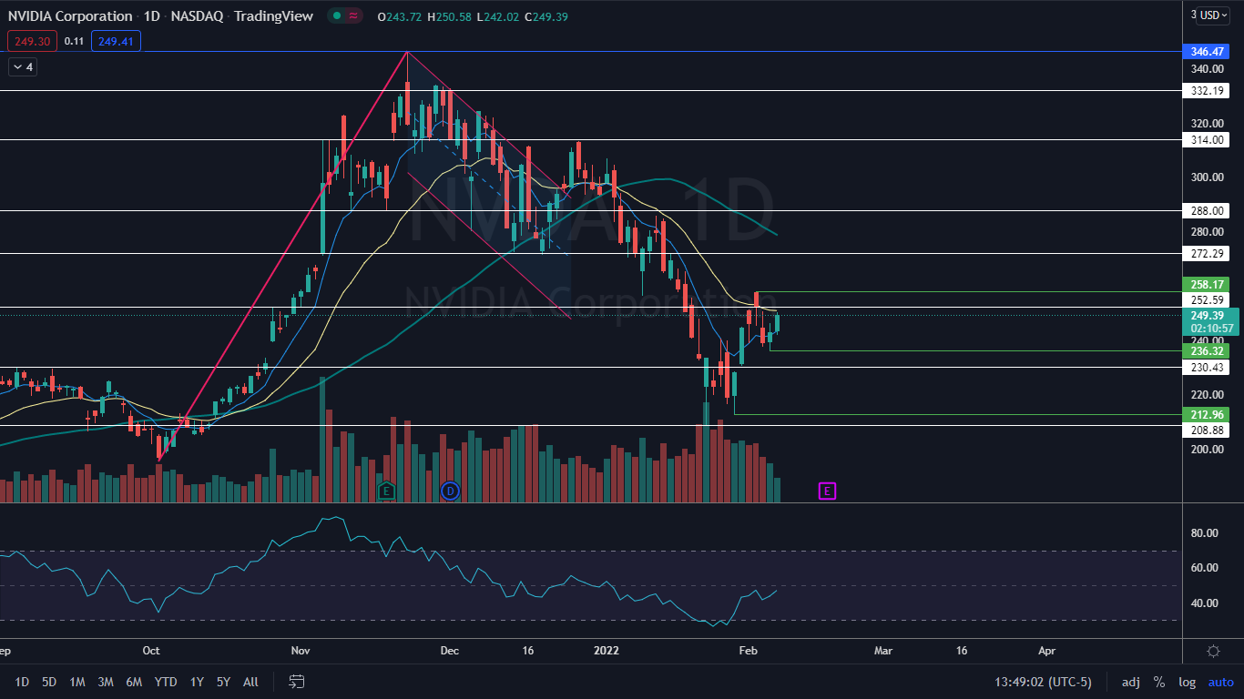Toggle the auto scale option
This screenshot has height=699, width=1244.
click(1220, 682)
